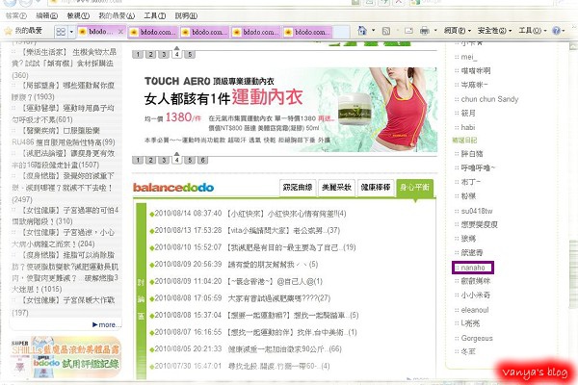578x385 pixels.
Task: Open diary author su0418tw
Action: [x=477, y=211]
